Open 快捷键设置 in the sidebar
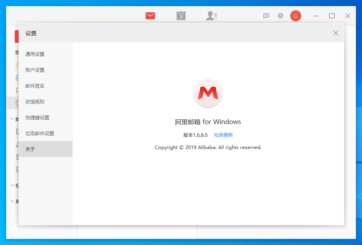362x245 pixels. [x=46, y=118]
